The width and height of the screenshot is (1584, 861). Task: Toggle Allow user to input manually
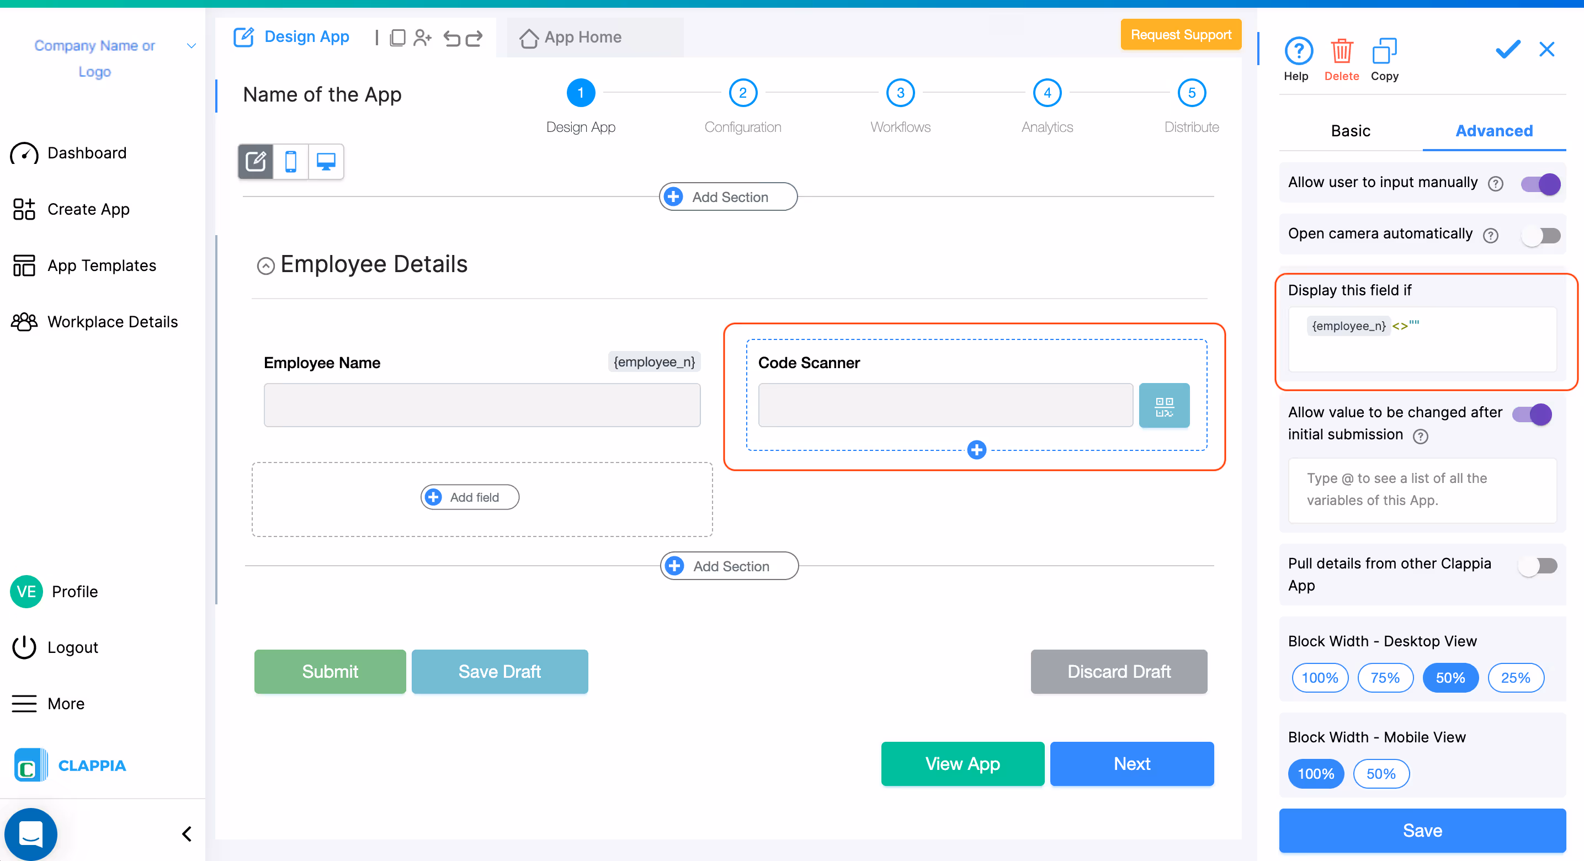click(1540, 184)
